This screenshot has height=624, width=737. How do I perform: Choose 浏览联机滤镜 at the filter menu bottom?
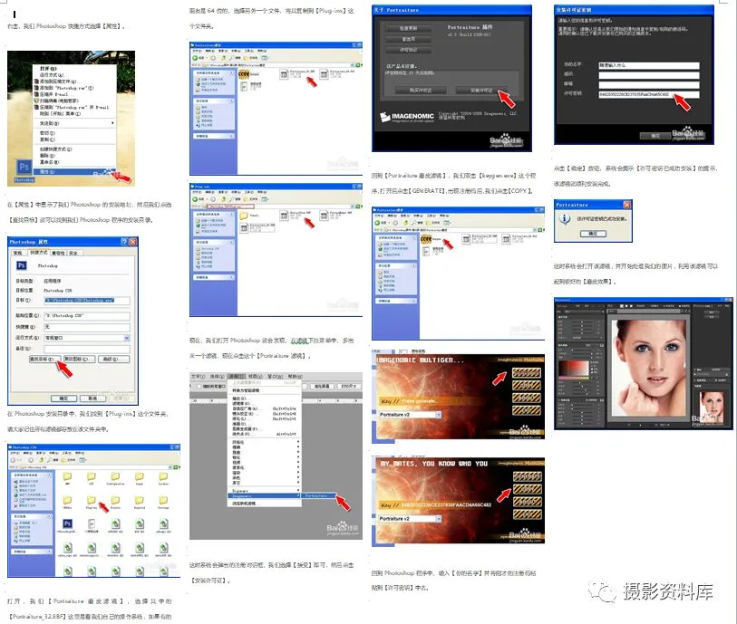264,504
